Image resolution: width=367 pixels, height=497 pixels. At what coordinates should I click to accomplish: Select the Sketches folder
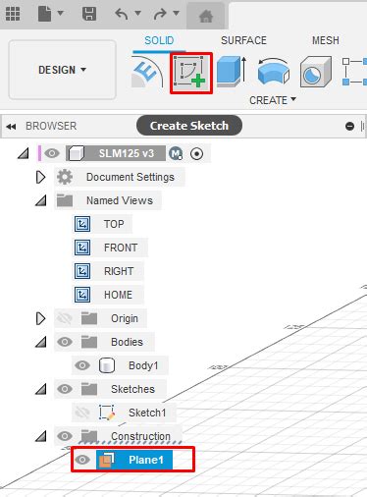point(132,389)
